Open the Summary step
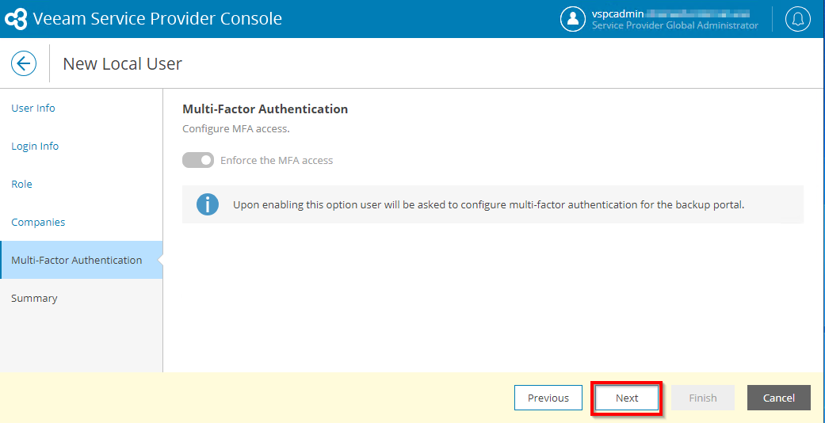 (x=34, y=299)
